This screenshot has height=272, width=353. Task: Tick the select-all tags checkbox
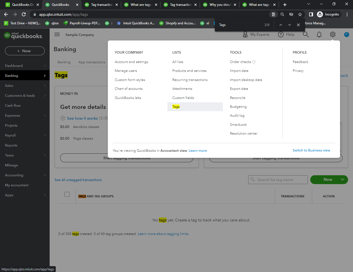[x=67, y=194]
